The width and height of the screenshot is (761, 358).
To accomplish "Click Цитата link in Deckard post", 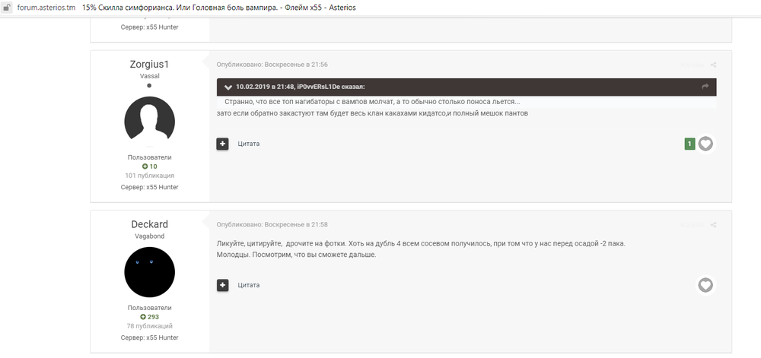I will pos(249,285).
